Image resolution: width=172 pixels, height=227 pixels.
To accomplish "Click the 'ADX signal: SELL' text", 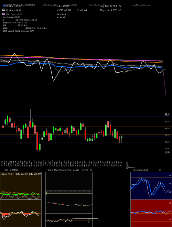I will [x=12, y=31].
